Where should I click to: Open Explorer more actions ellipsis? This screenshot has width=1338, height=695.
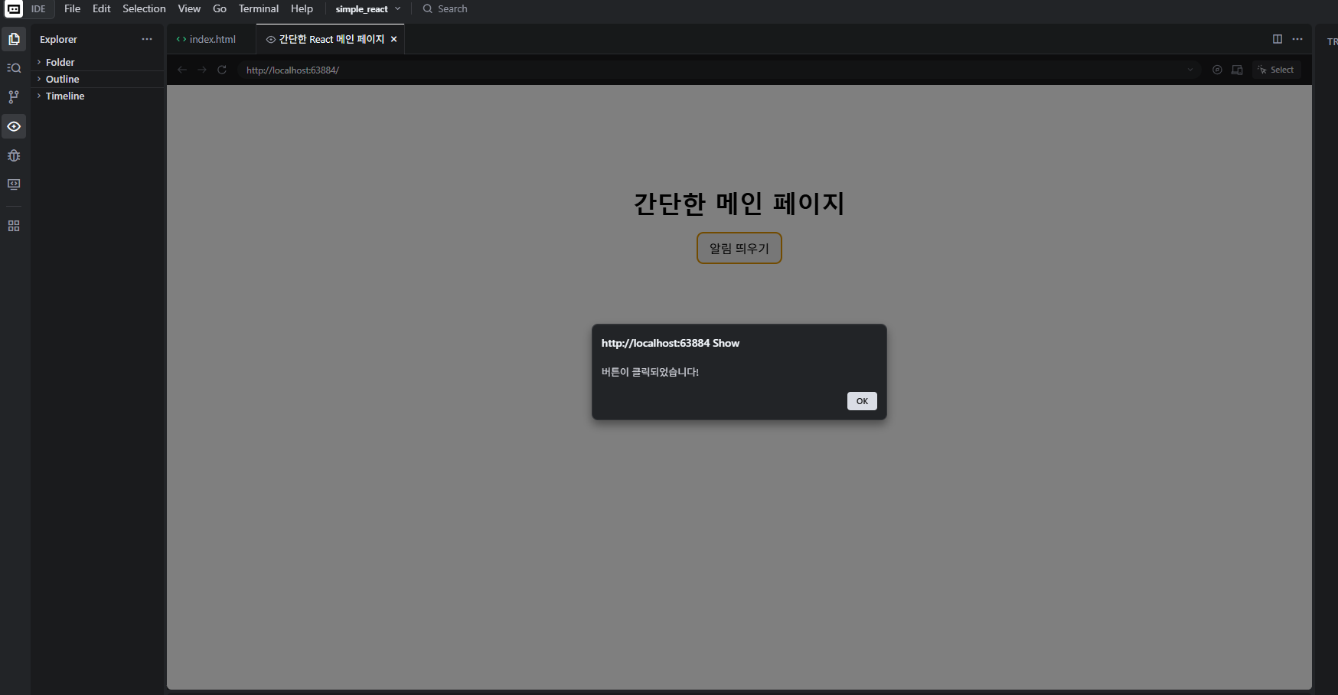[x=147, y=39]
